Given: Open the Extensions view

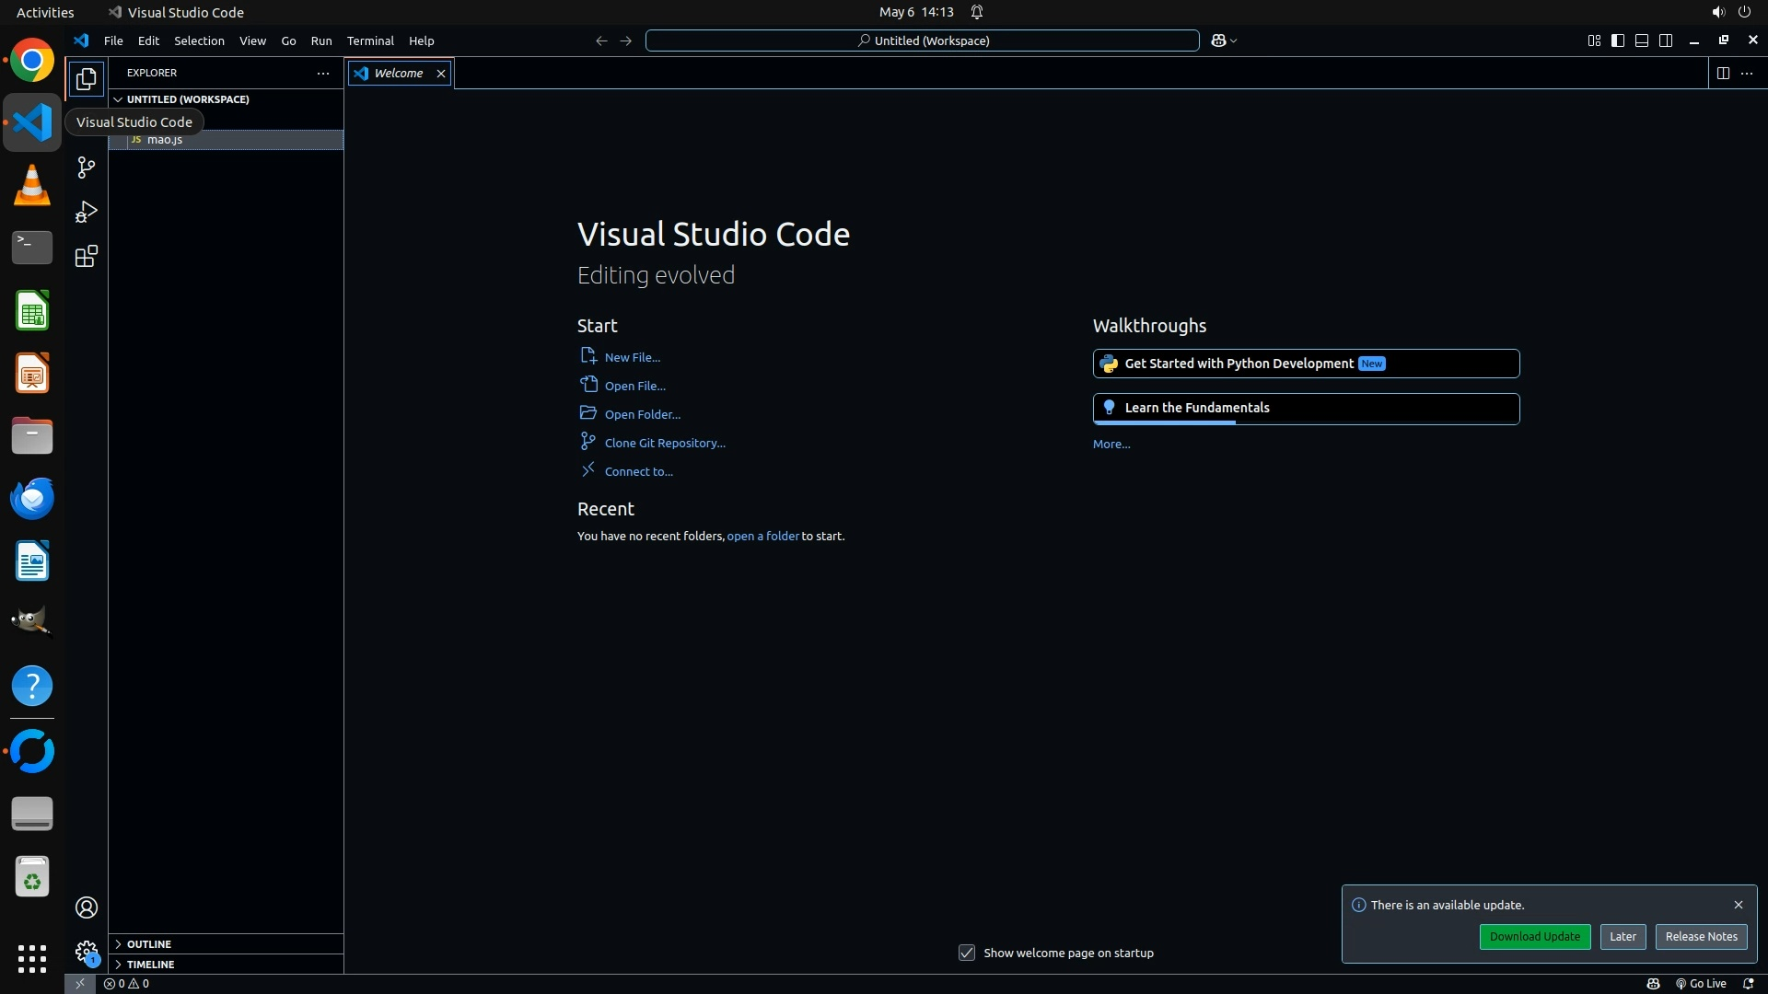Looking at the screenshot, I should point(86,256).
